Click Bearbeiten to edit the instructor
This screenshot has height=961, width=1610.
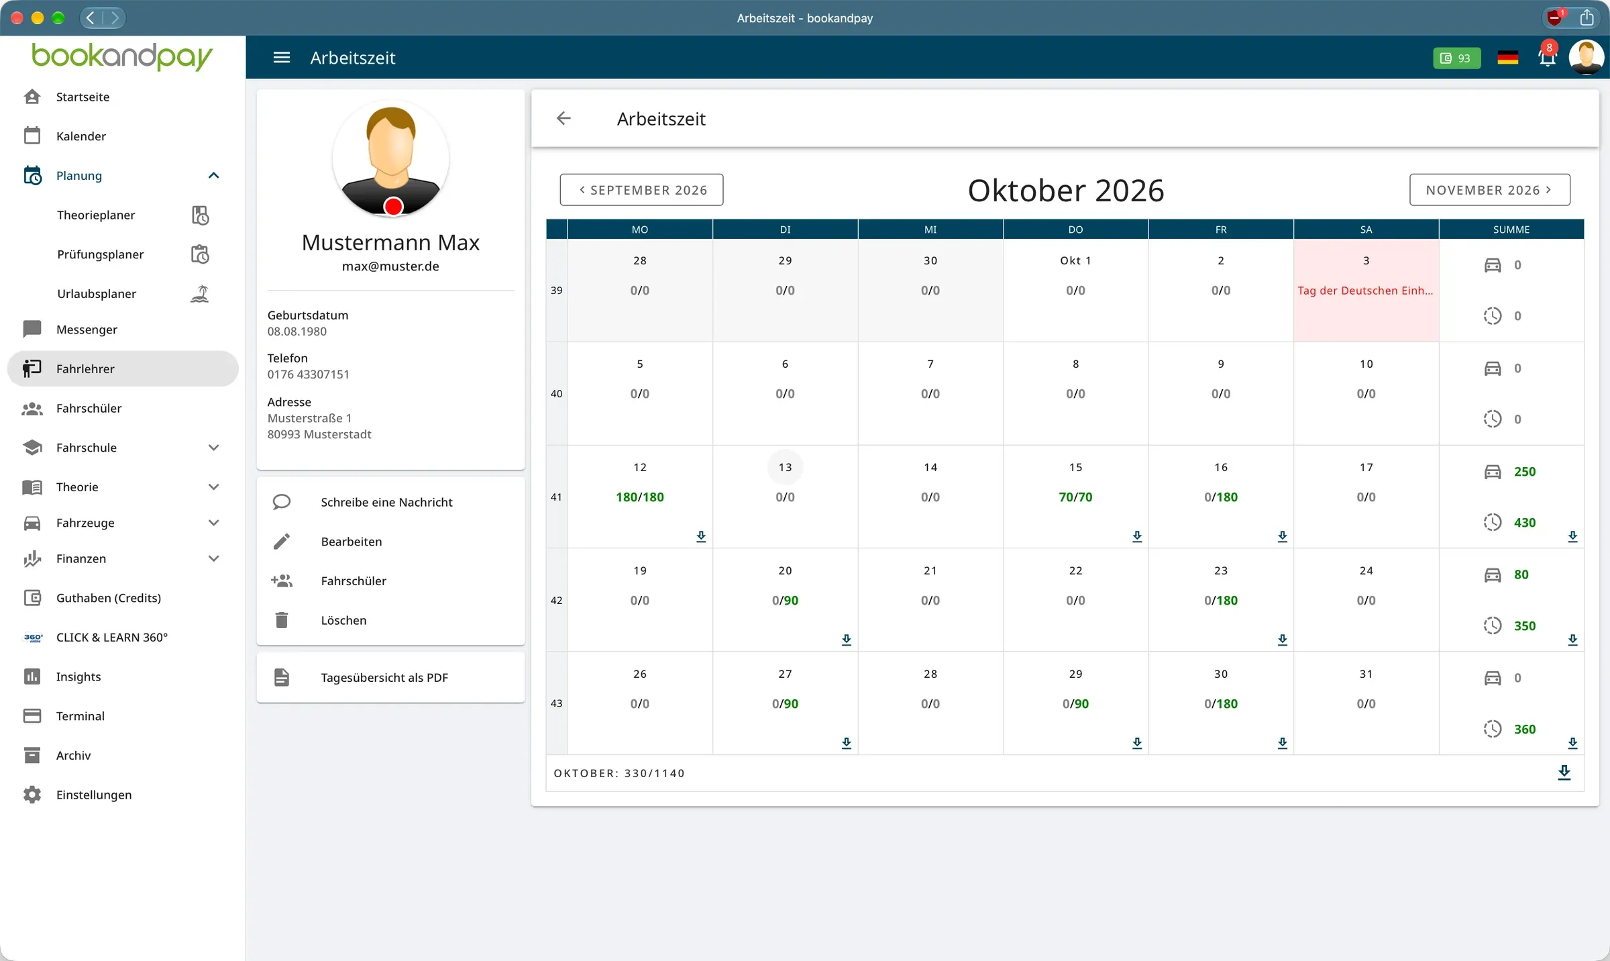click(390, 542)
